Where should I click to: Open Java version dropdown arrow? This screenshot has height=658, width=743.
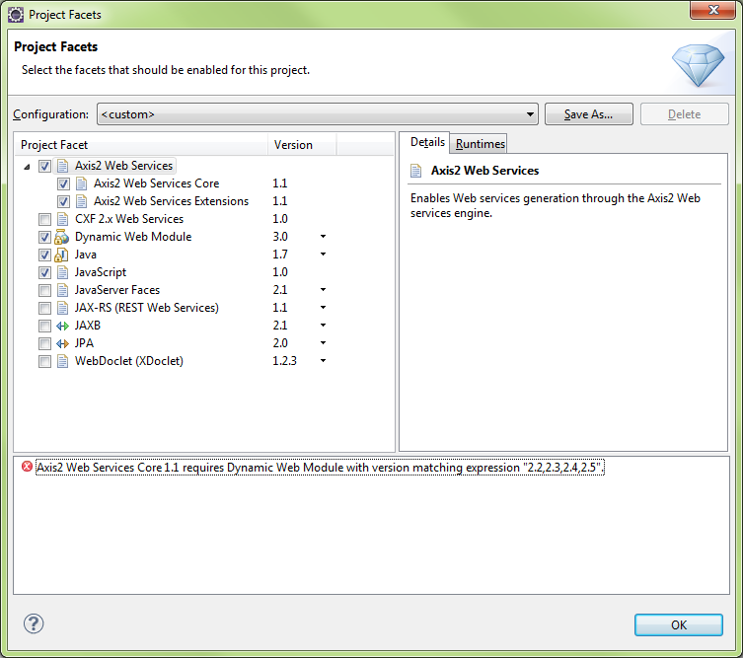(323, 255)
